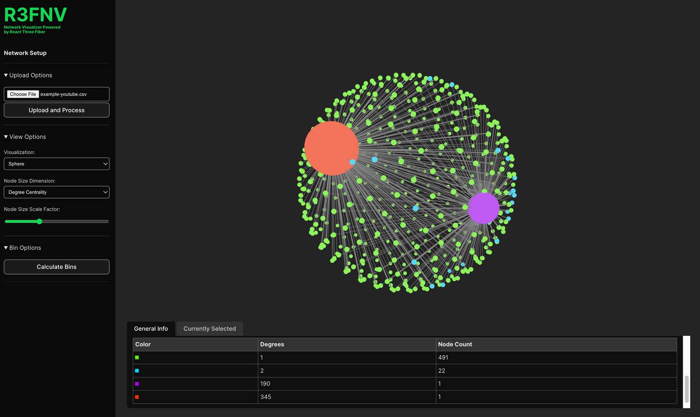Image resolution: width=700 pixels, height=417 pixels.
Task: Click the purple swatch for degree 190
Action: 137,384
